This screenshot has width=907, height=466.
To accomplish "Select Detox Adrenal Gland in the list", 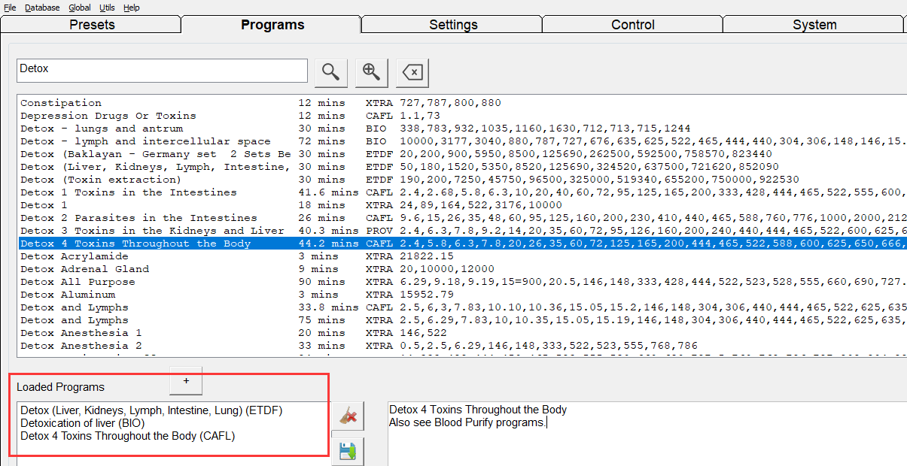I will [x=84, y=269].
